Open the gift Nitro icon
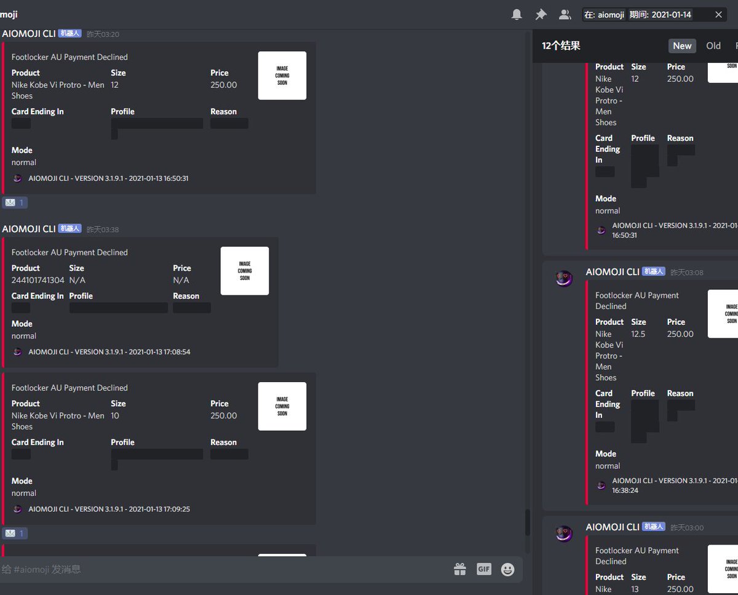 (460, 569)
